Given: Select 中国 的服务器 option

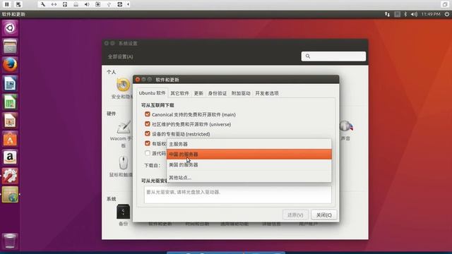Looking at the screenshot, I should [249, 154].
